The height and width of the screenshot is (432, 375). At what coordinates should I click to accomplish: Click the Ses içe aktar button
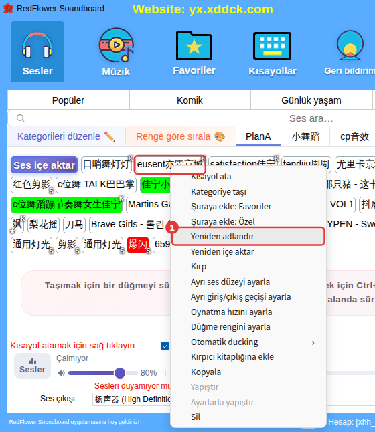point(44,165)
